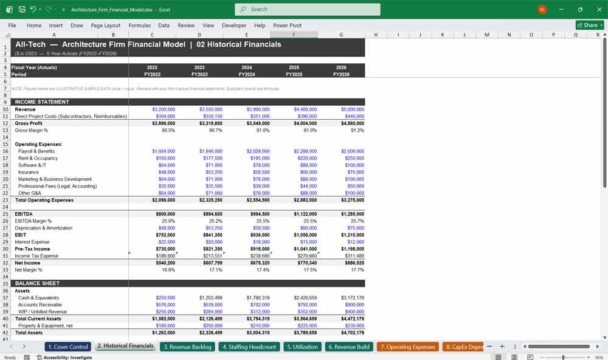The height and width of the screenshot is (360, 608).
Task: Click the Select All corner triangle
Action: 6,35
